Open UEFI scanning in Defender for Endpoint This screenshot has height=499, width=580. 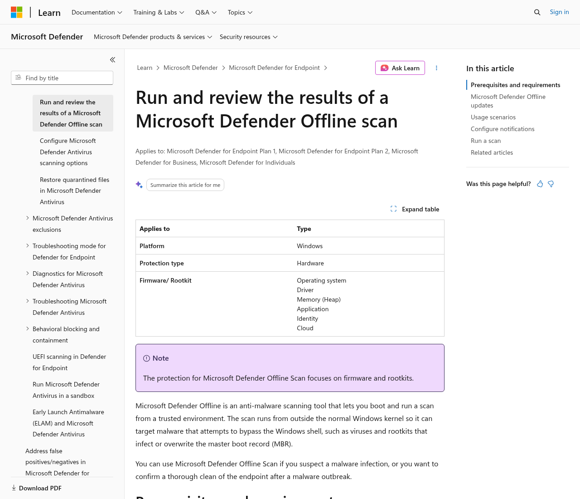point(69,362)
